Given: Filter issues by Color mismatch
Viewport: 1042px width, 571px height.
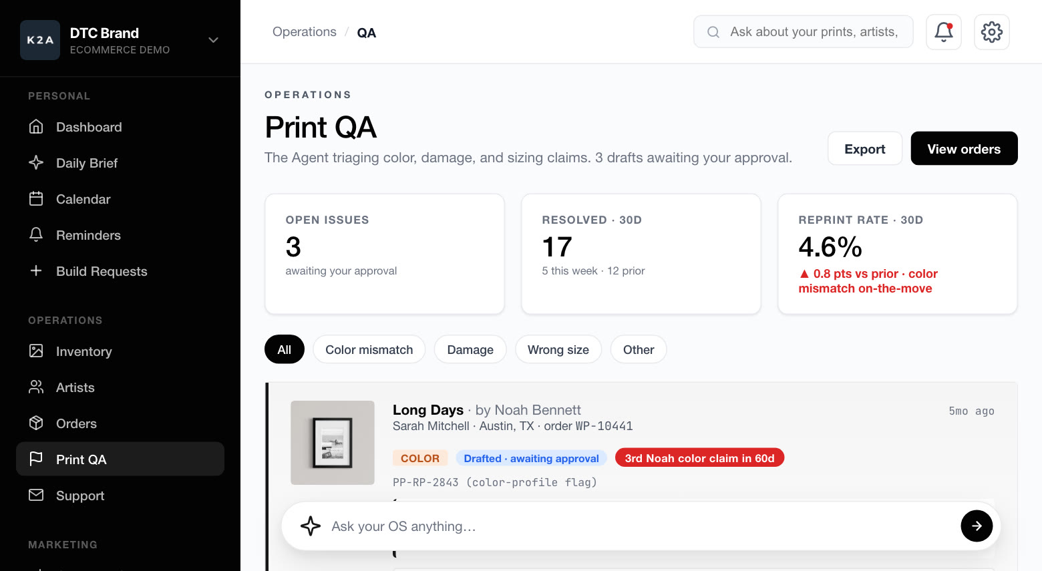Looking at the screenshot, I should [x=369, y=349].
